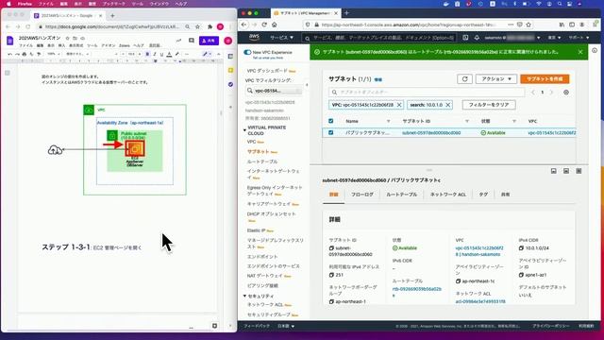Image resolution: width=604 pixels, height=340 pixels.
Task: Copy the subnet ID in details
Action: coord(331,248)
